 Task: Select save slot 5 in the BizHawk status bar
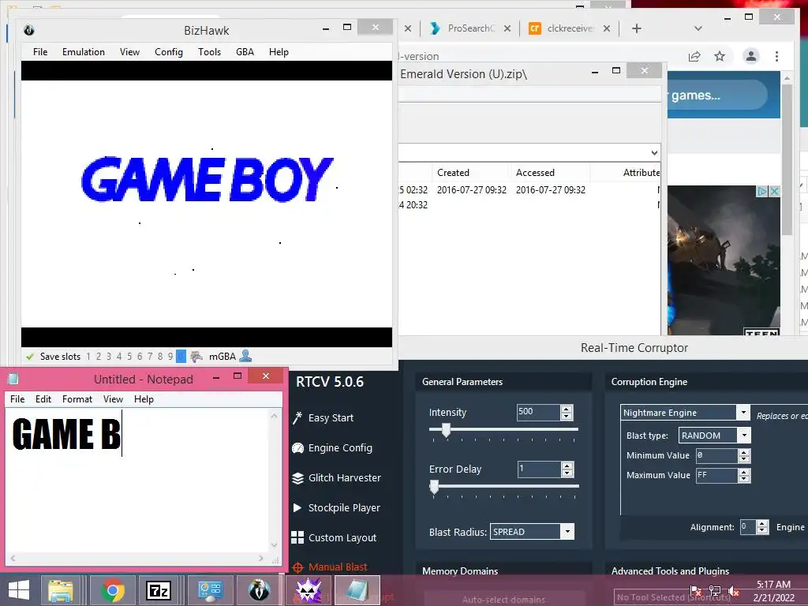coord(129,357)
